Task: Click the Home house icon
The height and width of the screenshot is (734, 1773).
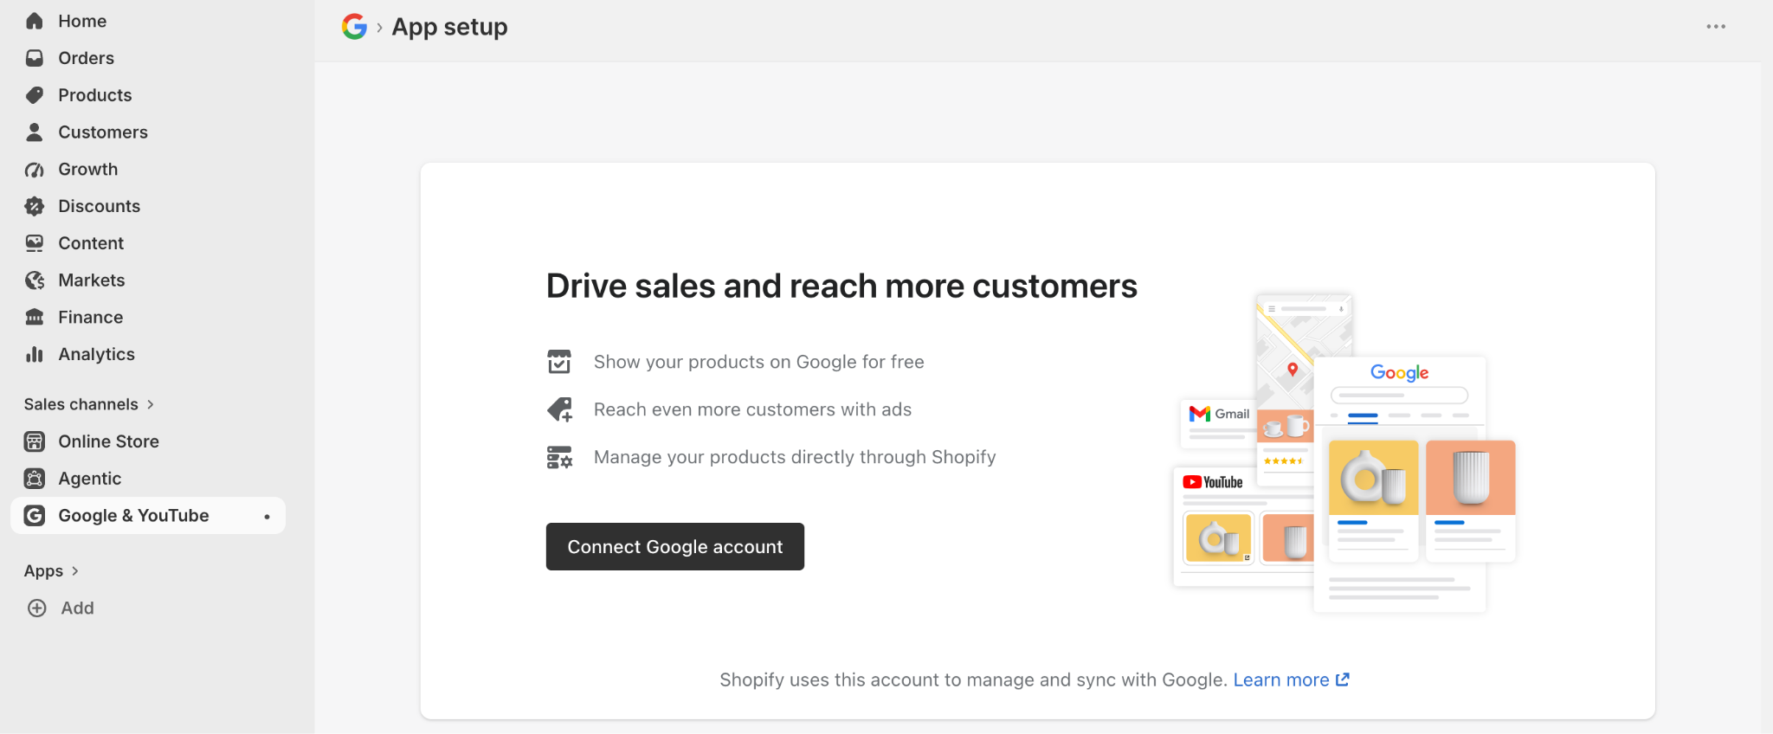Action: tap(35, 21)
